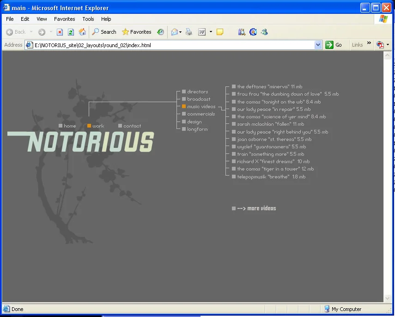Open the comas "tiger in a tower"
Image resolution: width=395 pixels, height=317 pixels.
273,169
